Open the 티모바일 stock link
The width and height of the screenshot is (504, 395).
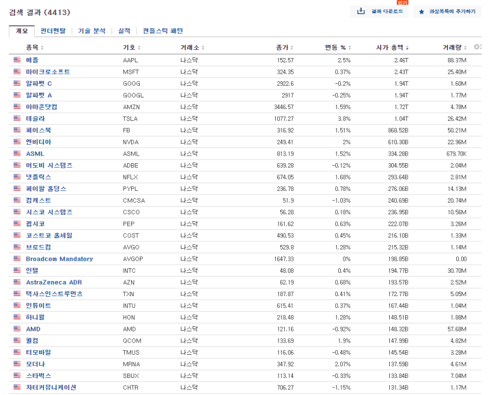click(38, 352)
